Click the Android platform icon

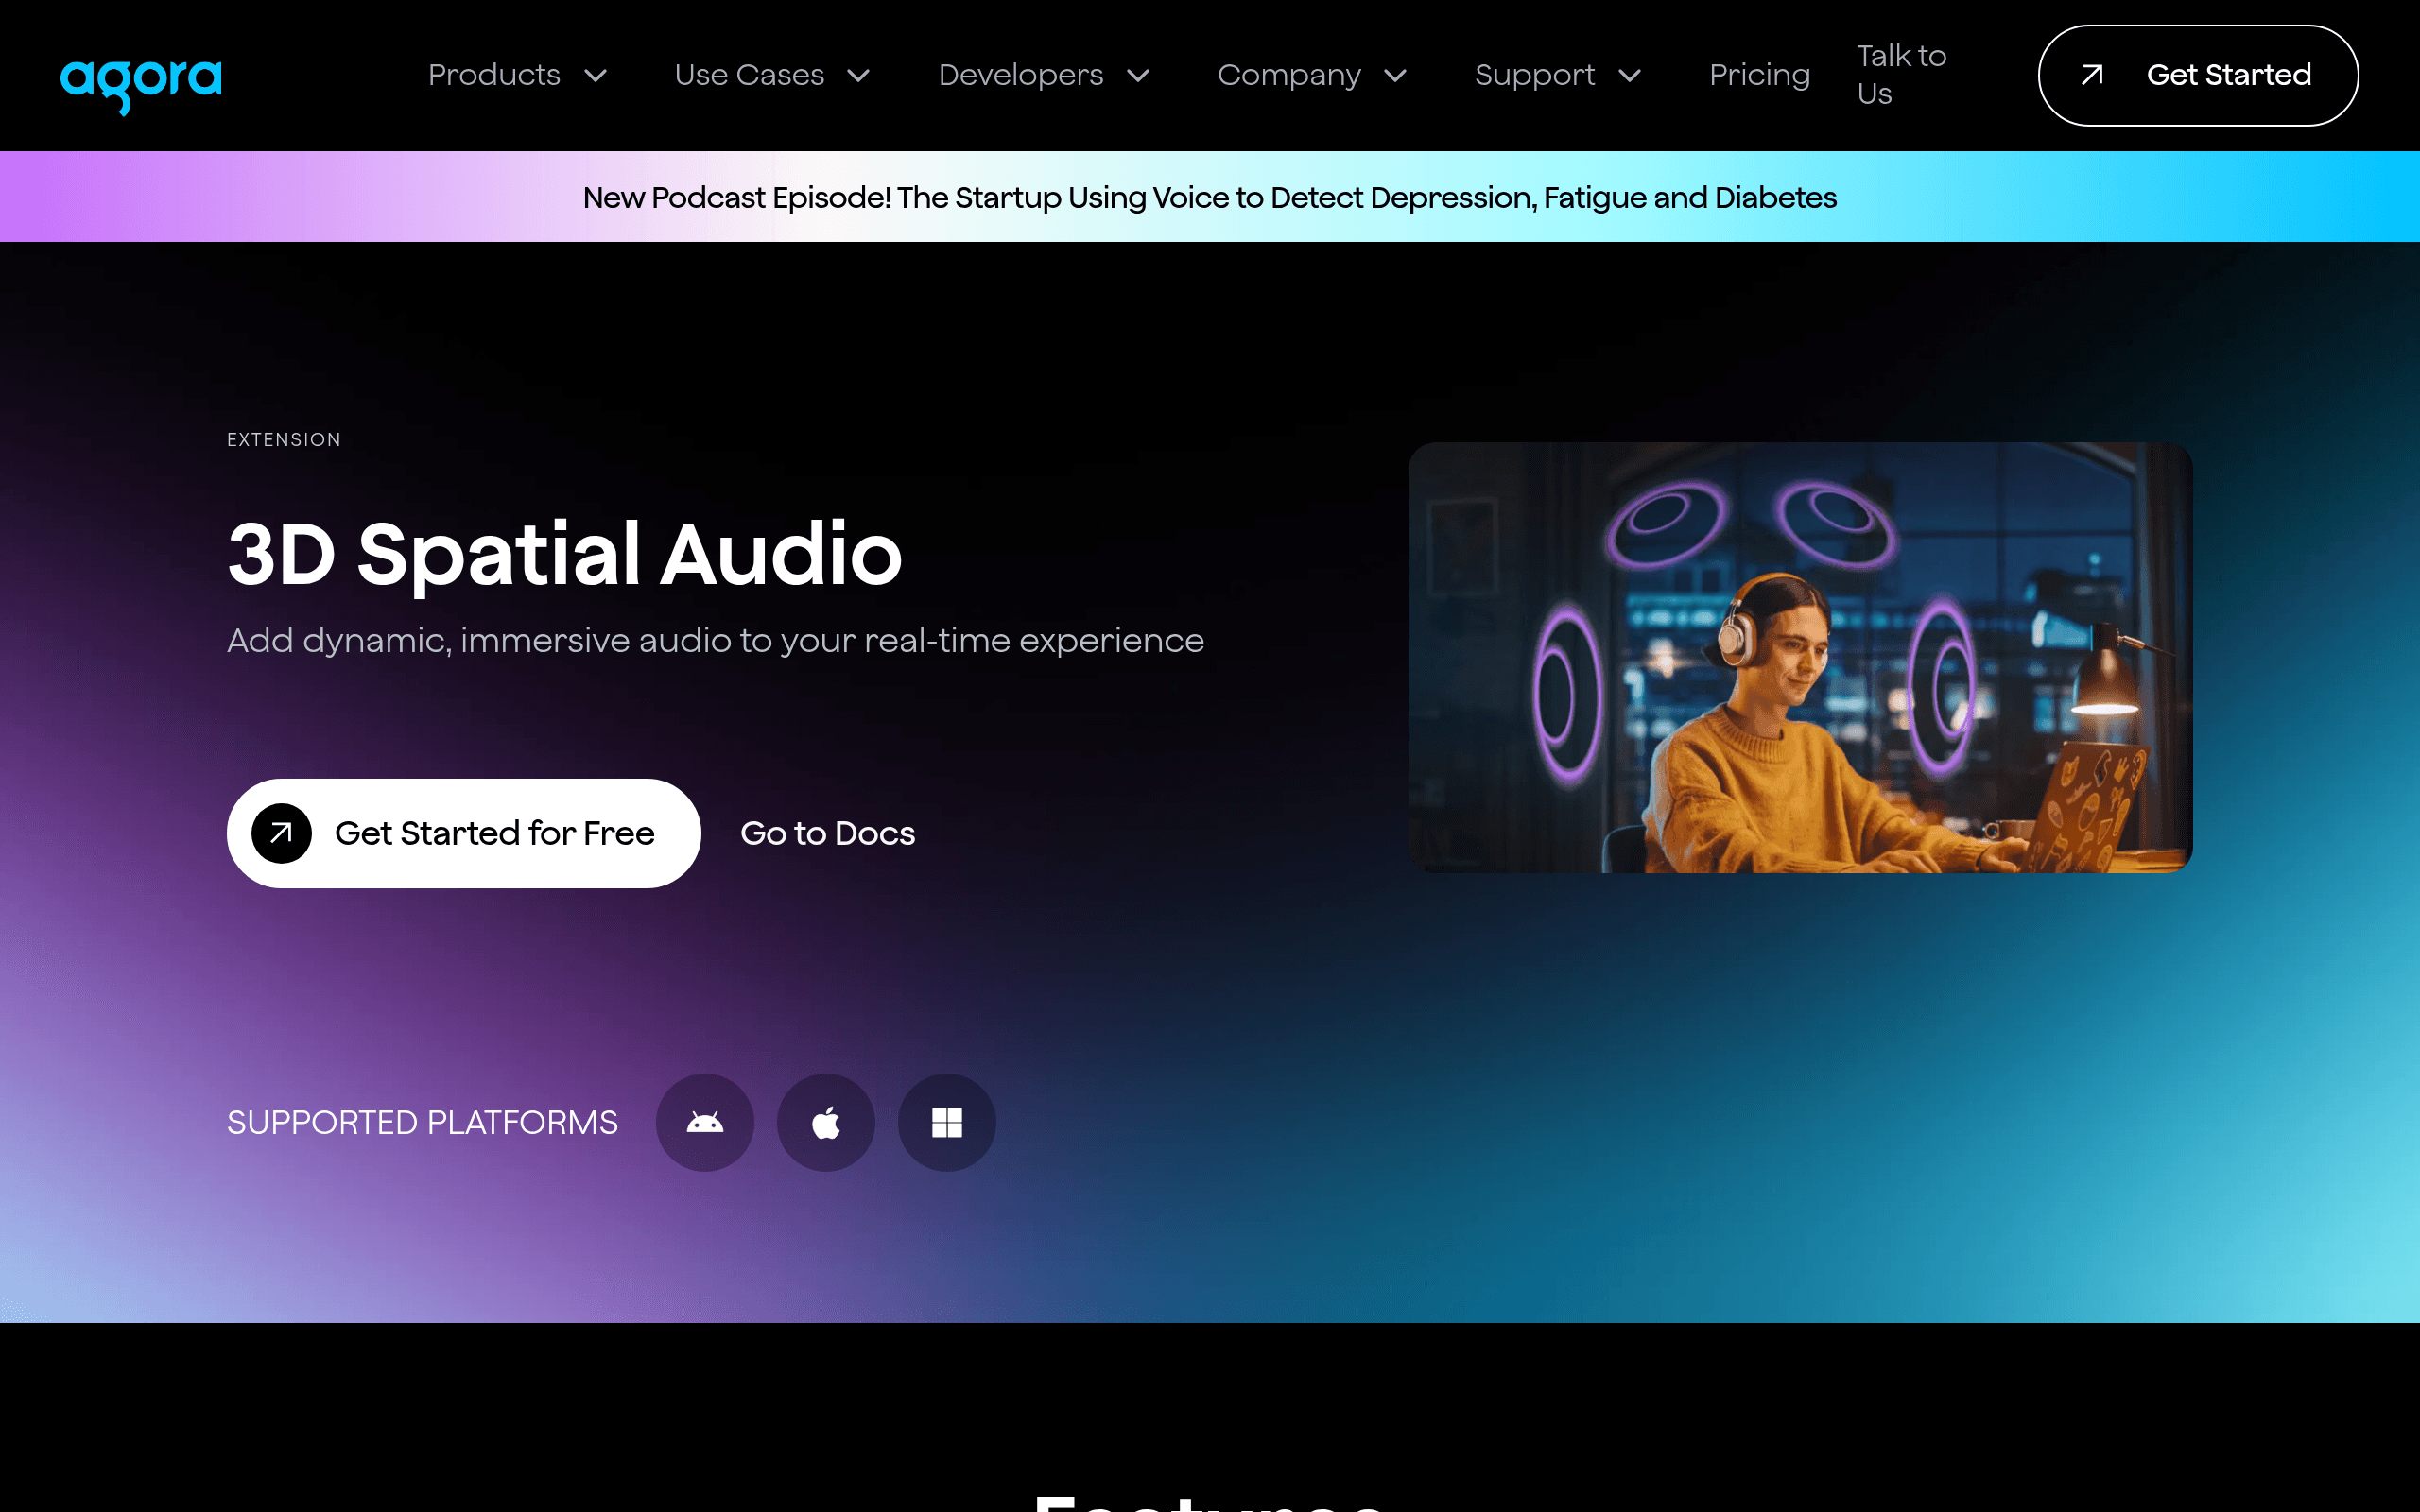pyautogui.click(x=705, y=1123)
